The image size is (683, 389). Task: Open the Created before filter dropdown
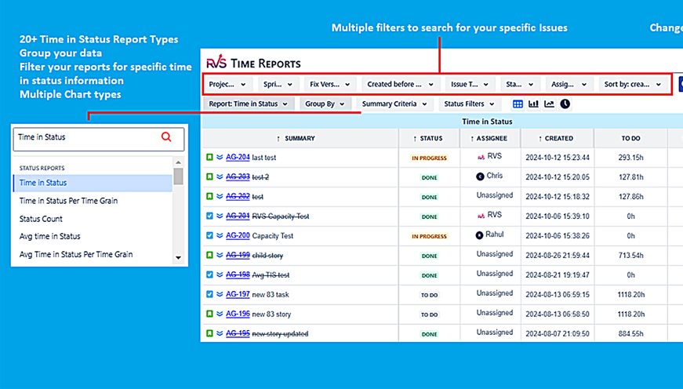pos(400,85)
